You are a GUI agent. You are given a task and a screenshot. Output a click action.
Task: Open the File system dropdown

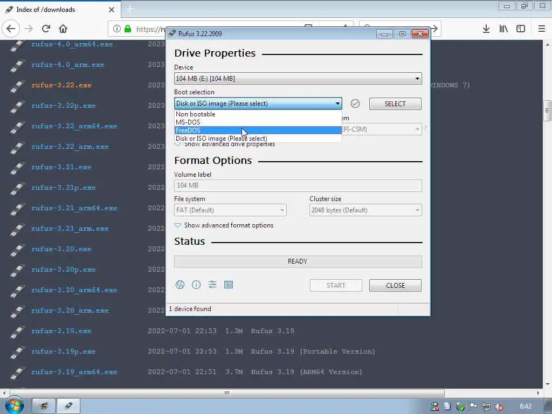pos(230,210)
